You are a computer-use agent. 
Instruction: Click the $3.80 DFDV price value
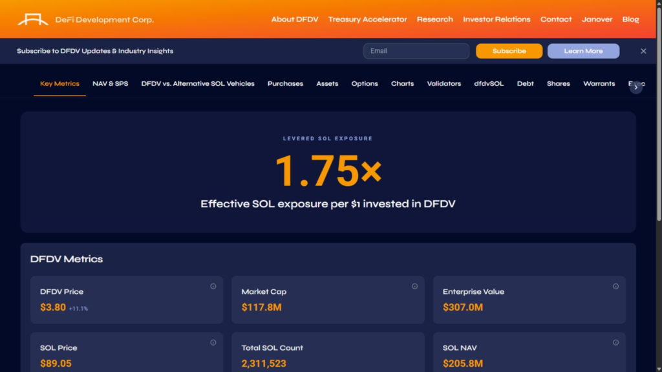[x=53, y=307]
